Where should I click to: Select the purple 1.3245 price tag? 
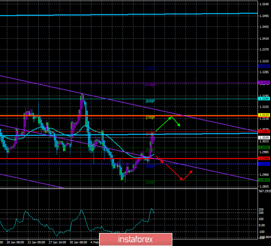click(264, 83)
